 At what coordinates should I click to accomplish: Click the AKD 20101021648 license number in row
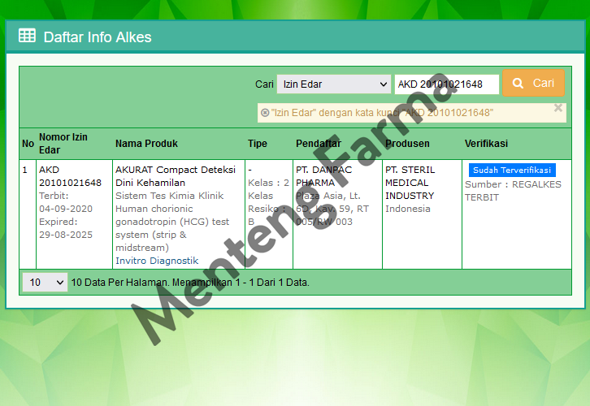[x=70, y=176]
